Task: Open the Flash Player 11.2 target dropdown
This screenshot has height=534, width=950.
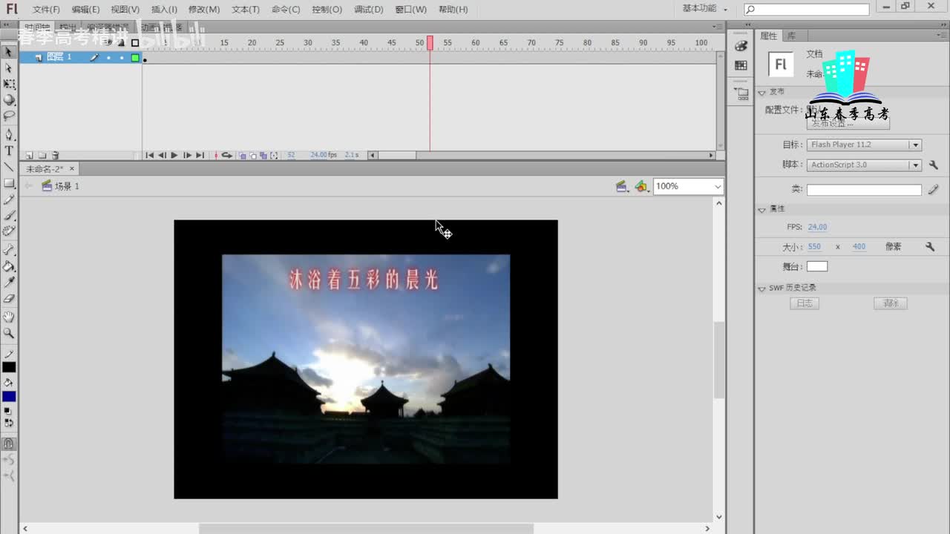Action: 864,145
